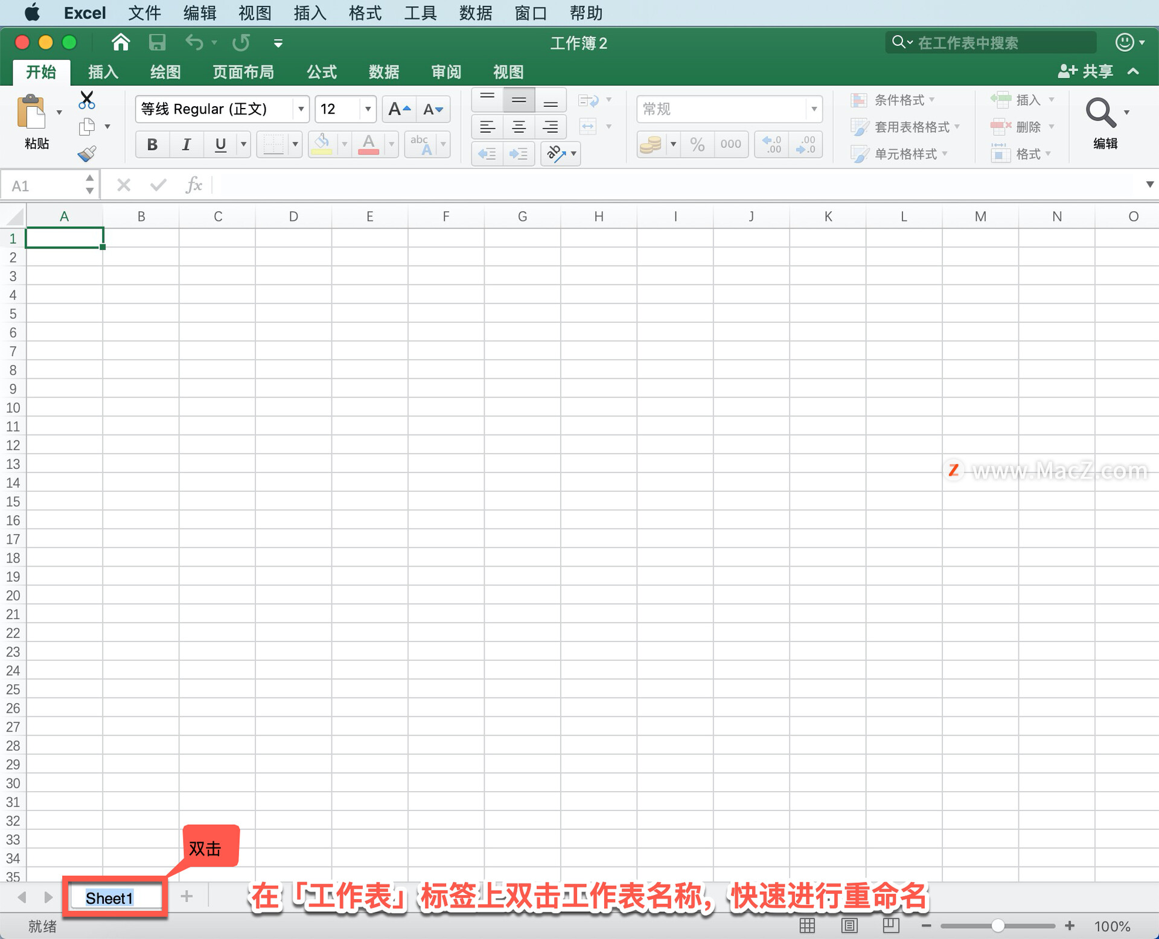1159x939 pixels.
Task: Switch to the 公式 ribbon tab
Action: pyautogui.click(x=321, y=72)
